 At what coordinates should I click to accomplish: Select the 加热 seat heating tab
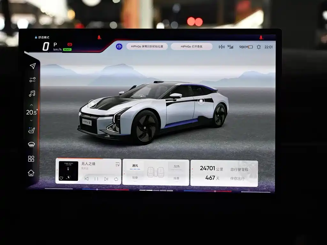(177, 166)
